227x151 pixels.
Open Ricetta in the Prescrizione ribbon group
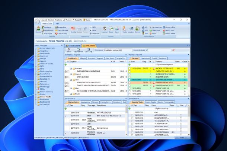(x=73, y=30)
